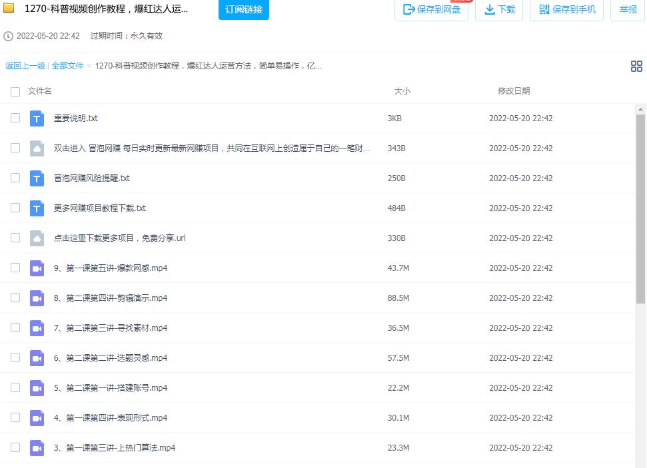647x468 pixels.
Task: Click the 43.7M size value
Action: click(398, 268)
